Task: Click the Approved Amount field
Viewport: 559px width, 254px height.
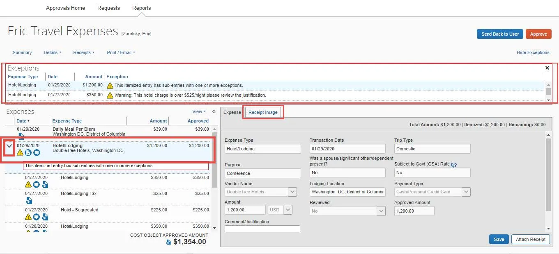Action: pos(414,211)
